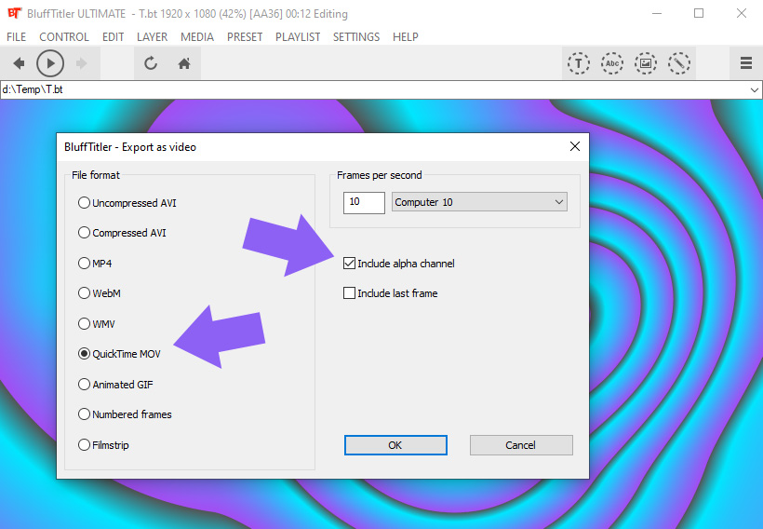
Task: Click the refresh/reload icon
Action: pyautogui.click(x=151, y=63)
